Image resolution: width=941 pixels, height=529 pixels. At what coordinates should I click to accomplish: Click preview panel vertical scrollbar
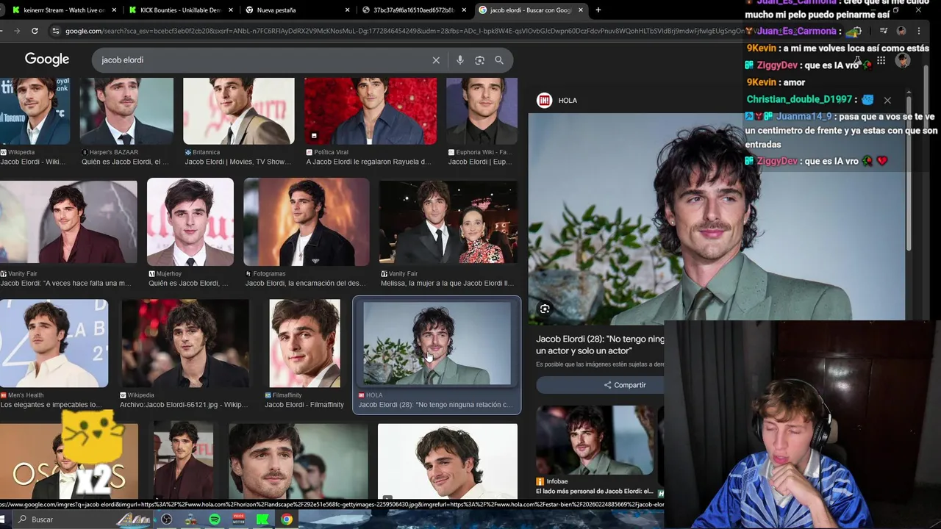[x=909, y=173]
